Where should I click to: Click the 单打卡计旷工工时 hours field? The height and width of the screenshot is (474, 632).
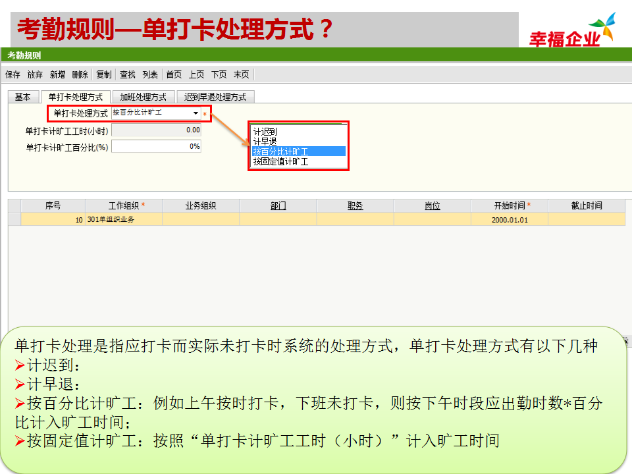156,130
